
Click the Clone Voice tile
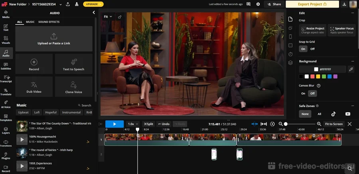click(x=74, y=86)
